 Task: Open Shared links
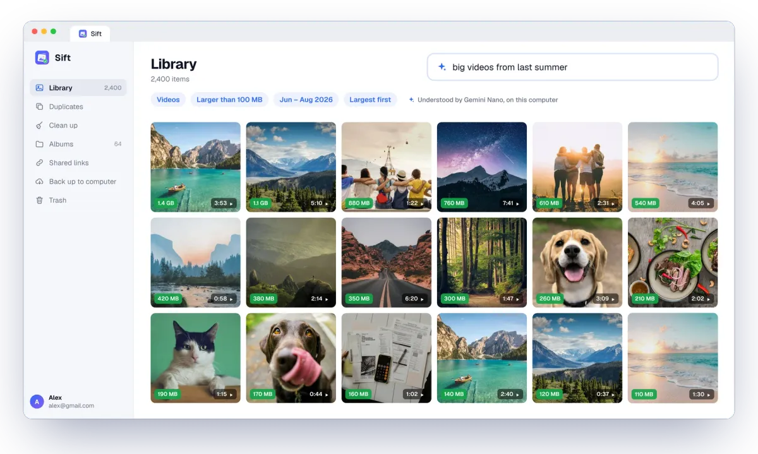pos(78,163)
